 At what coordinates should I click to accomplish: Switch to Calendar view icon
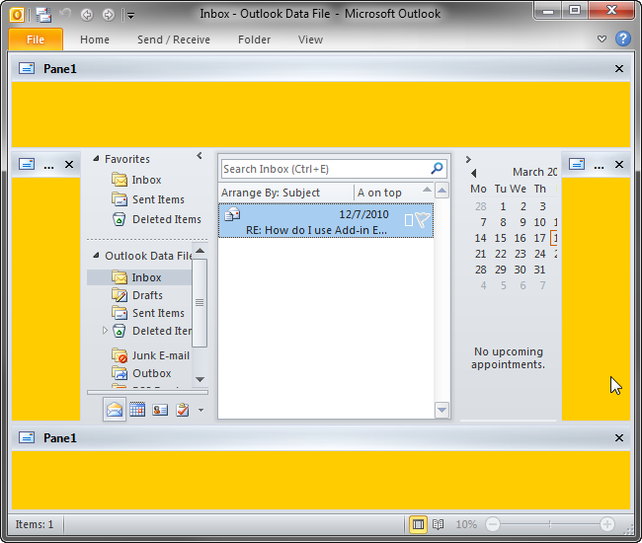coord(137,409)
